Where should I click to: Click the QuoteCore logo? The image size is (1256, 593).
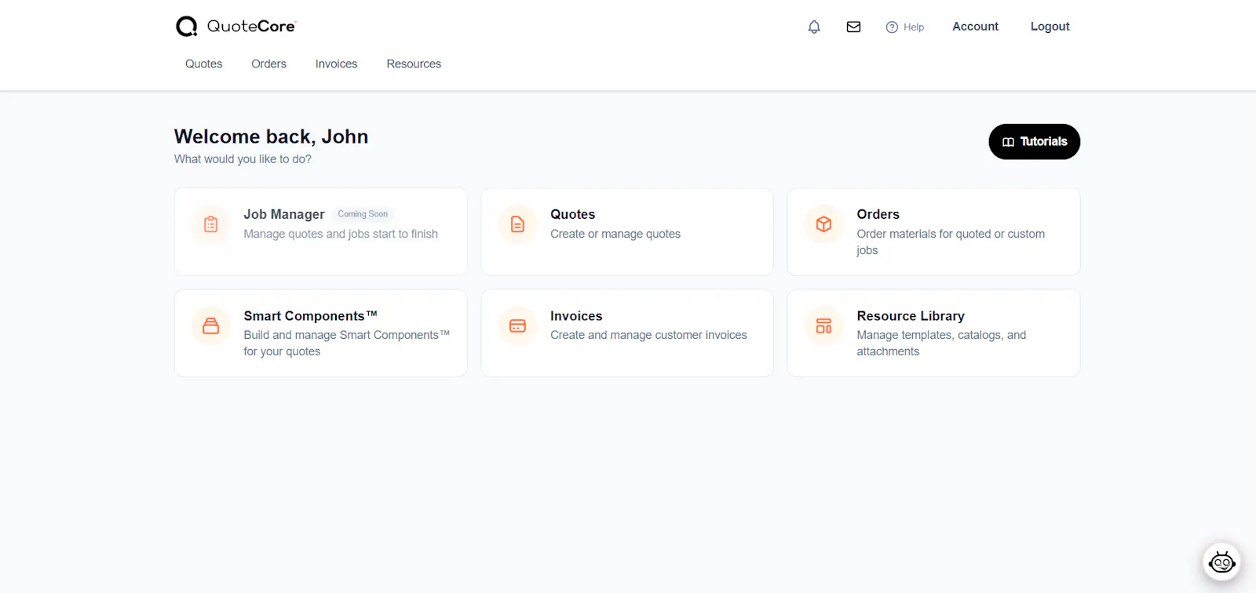pyautogui.click(x=235, y=27)
